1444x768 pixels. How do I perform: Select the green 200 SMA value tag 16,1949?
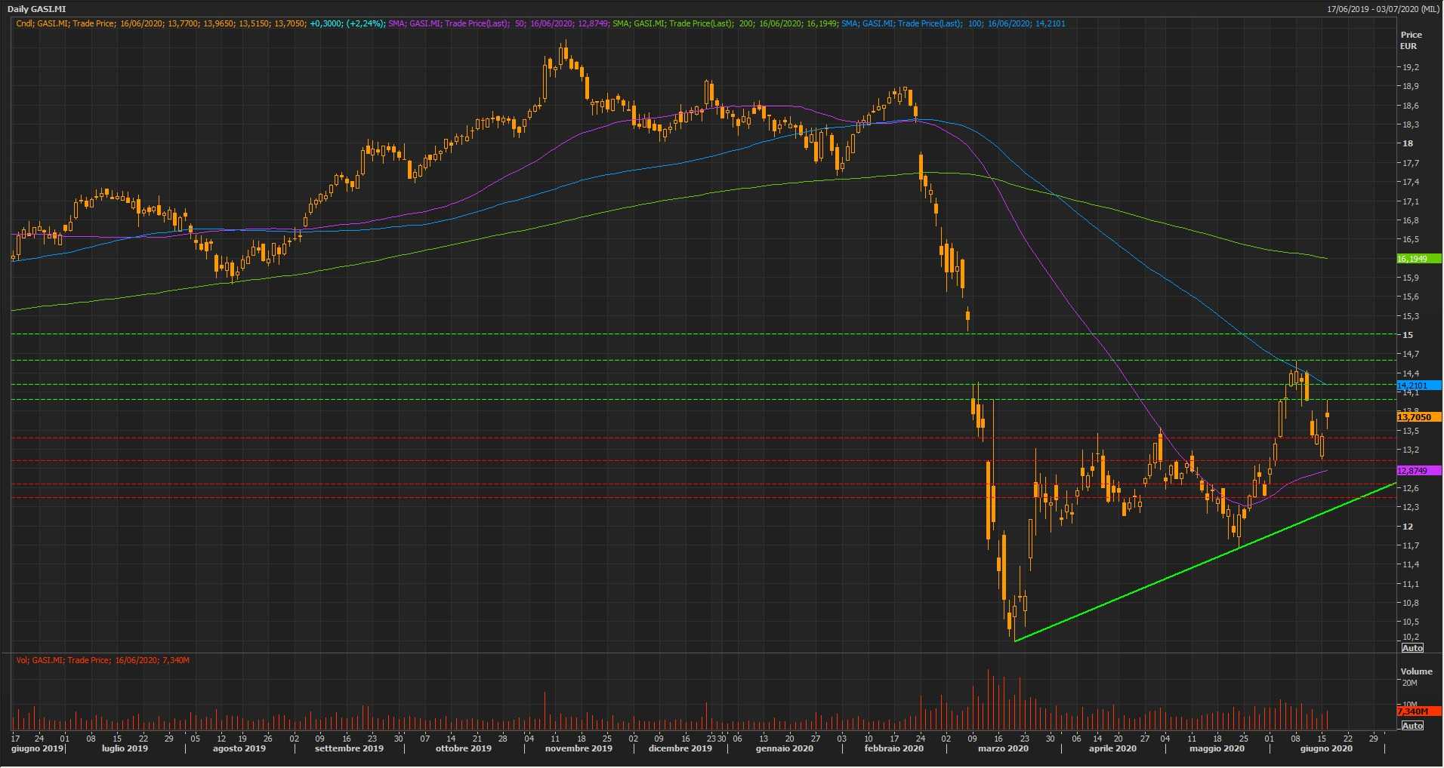coord(1418,259)
